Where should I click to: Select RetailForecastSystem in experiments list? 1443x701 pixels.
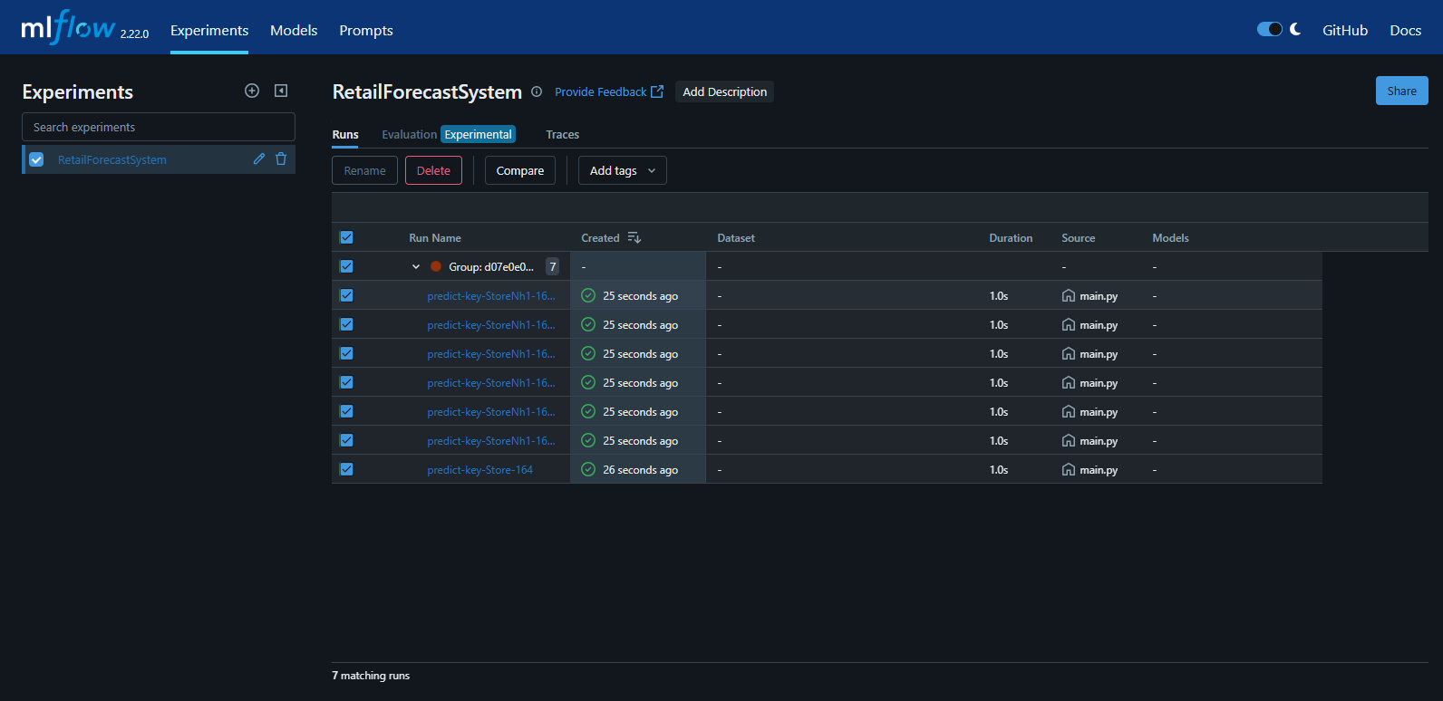coord(112,159)
